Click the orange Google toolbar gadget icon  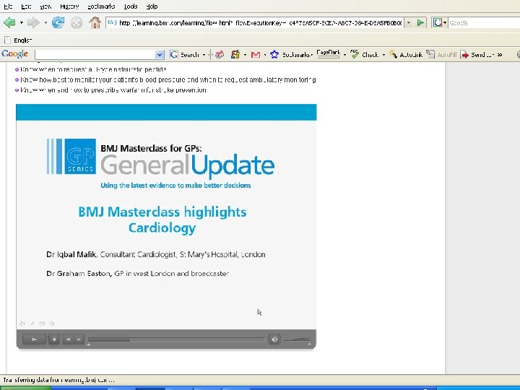pyautogui.click(x=235, y=55)
